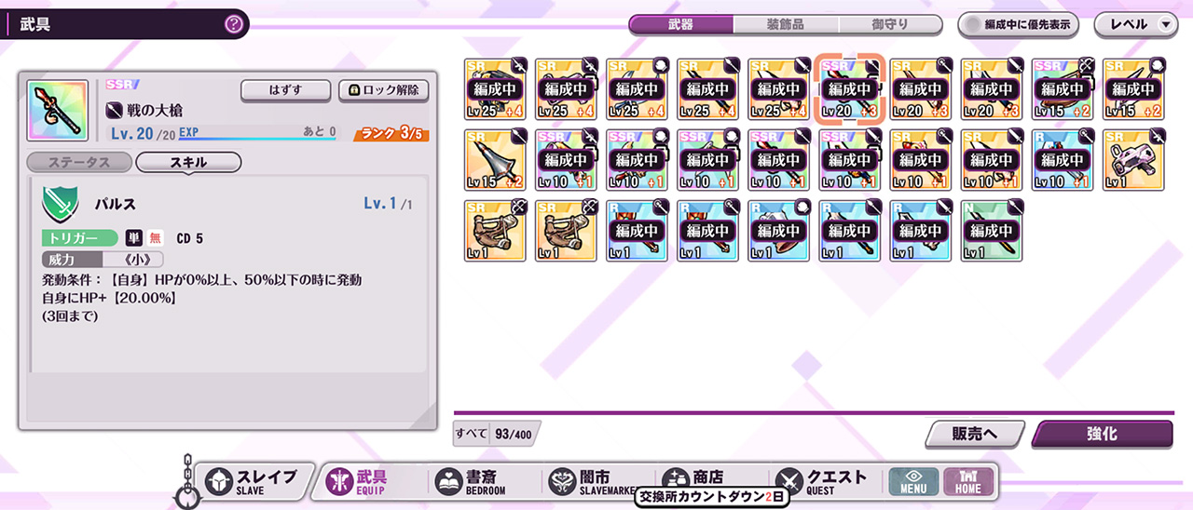Open the BEDROOM book icon
This screenshot has width=1193, height=510.
449,481
